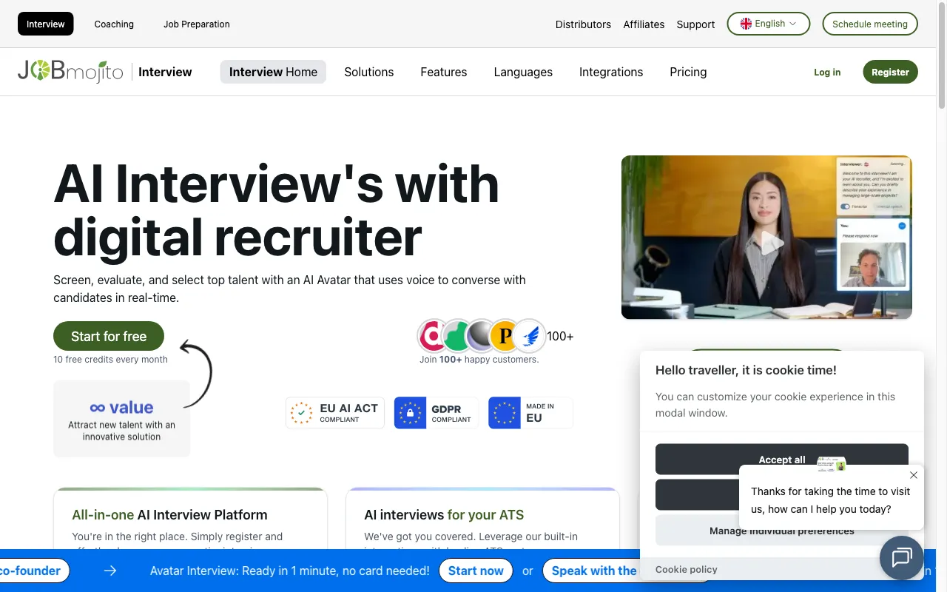Select the Coaching top tab

point(114,24)
